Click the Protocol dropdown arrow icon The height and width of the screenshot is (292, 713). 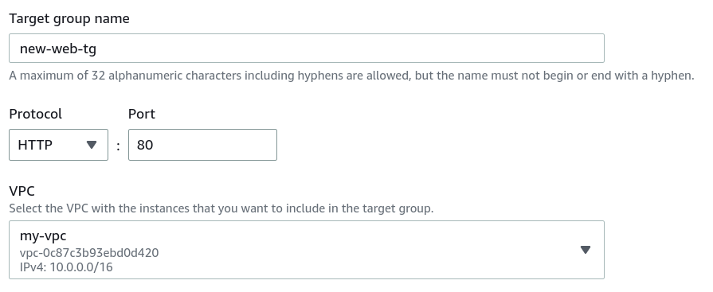[92, 145]
